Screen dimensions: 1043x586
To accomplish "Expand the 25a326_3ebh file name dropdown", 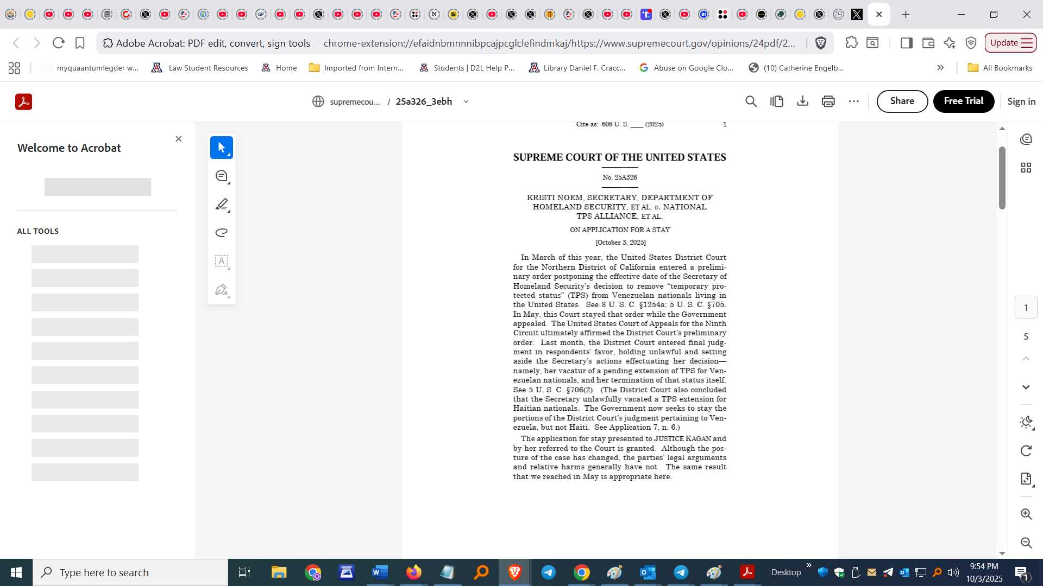I will pos(466,101).
